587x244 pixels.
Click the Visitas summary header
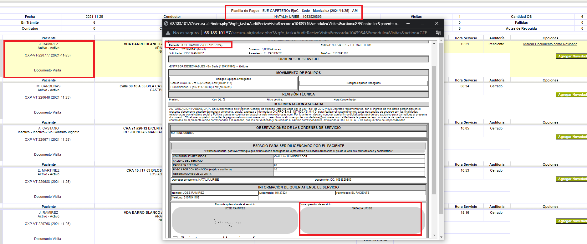pos(416,17)
